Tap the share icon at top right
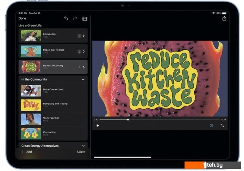The image size is (244, 171). tap(224, 18)
